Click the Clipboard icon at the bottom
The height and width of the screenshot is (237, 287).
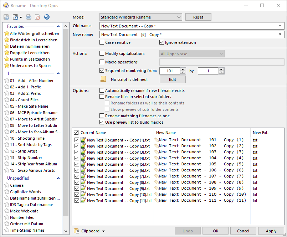click(x=76, y=231)
